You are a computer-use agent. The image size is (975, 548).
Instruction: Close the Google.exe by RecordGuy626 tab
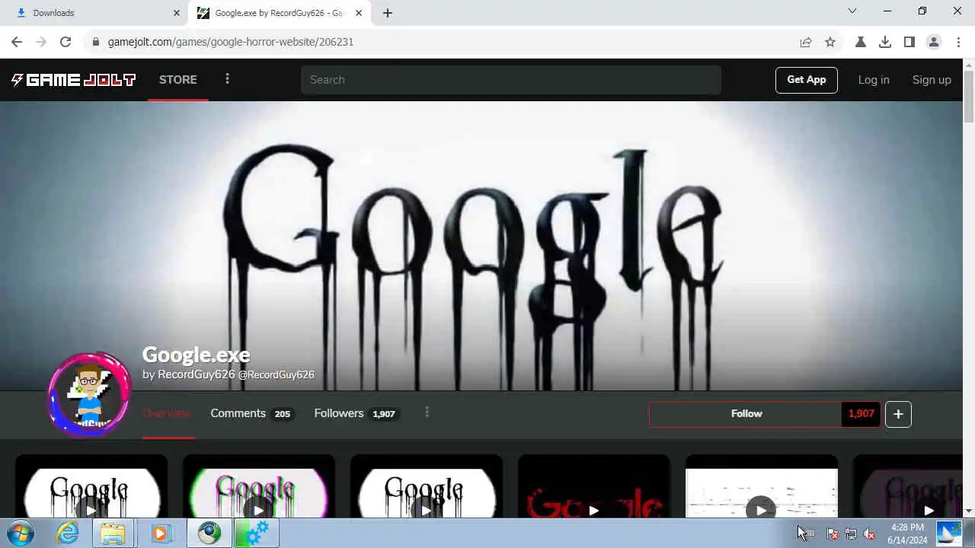click(359, 13)
